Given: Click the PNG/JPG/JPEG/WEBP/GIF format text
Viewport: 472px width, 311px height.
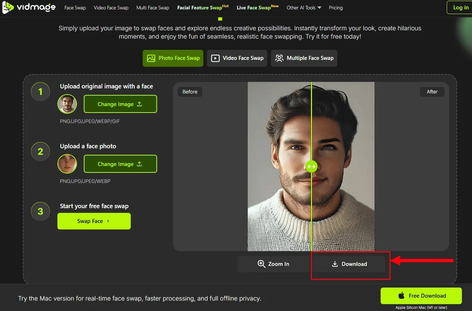Looking at the screenshot, I should point(90,122).
